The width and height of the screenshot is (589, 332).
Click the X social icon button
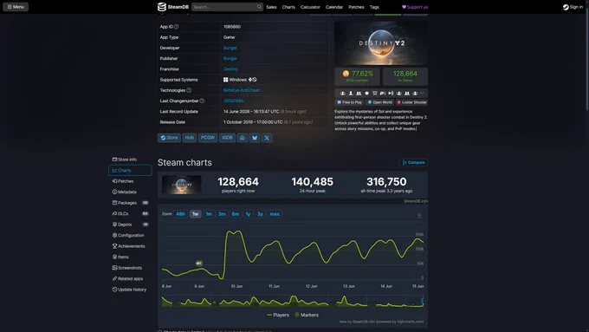pyautogui.click(x=267, y=138)
